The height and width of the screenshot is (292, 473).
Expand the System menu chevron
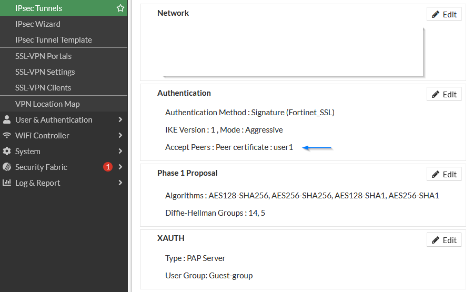pos(120,151)
